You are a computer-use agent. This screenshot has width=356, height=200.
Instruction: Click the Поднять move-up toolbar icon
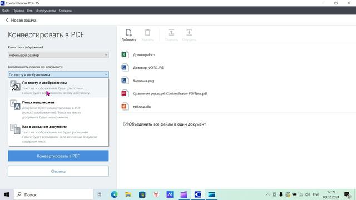(171, 35)
